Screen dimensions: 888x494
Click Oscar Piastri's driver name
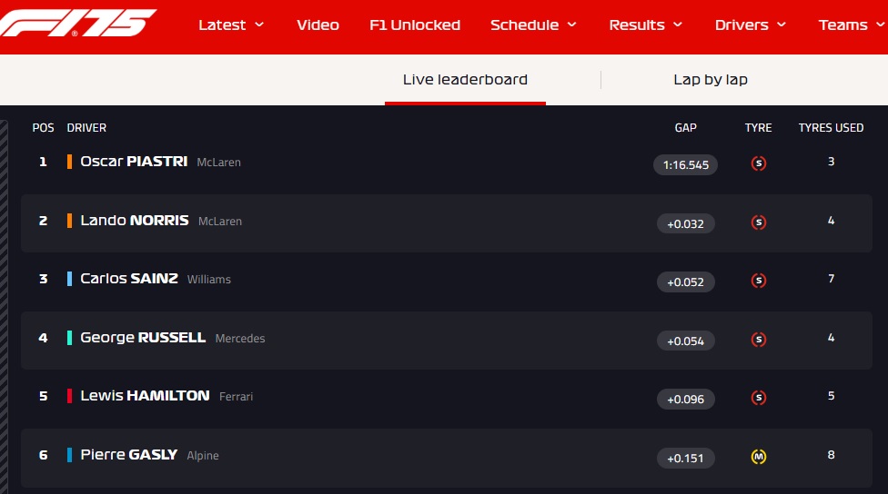(134, 162)
